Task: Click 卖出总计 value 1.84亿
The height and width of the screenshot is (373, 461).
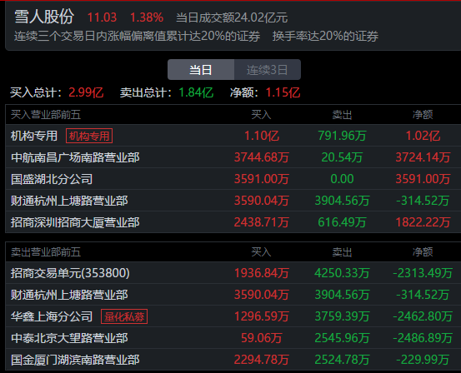Action: pos(196,92)
